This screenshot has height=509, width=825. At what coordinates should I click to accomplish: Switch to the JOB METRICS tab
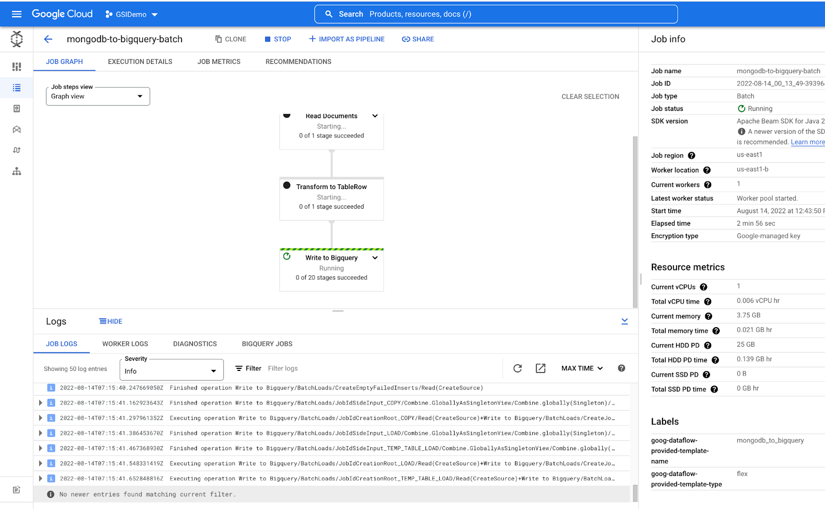tap(219, 62)
